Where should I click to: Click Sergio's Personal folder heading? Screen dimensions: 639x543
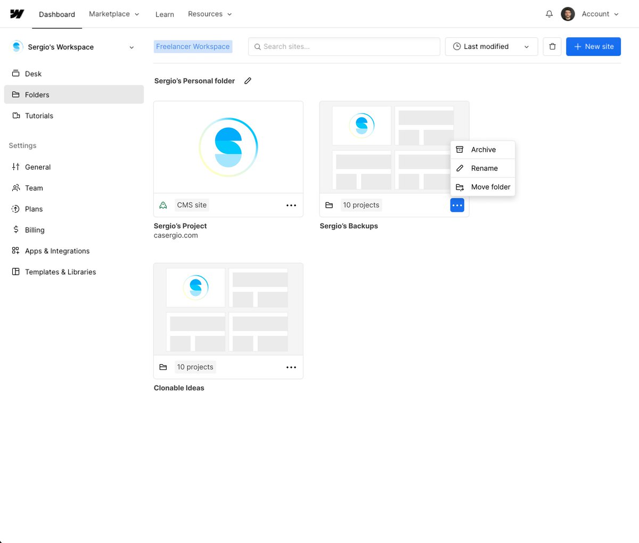[194, 81]
